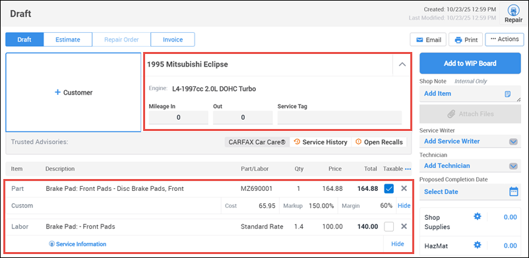Click the Mileage In field
529x258 pixels.
pos(179,117)
